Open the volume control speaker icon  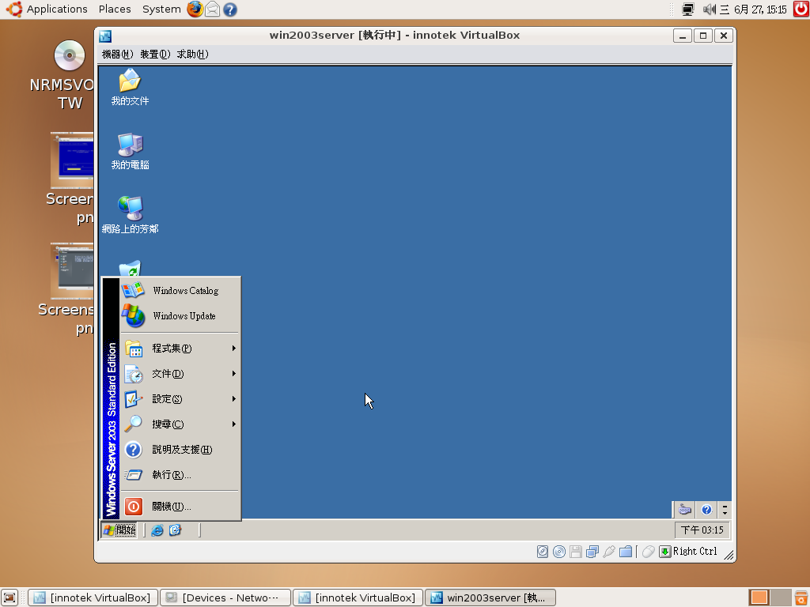pyautogui.click(x=710, y=9)
